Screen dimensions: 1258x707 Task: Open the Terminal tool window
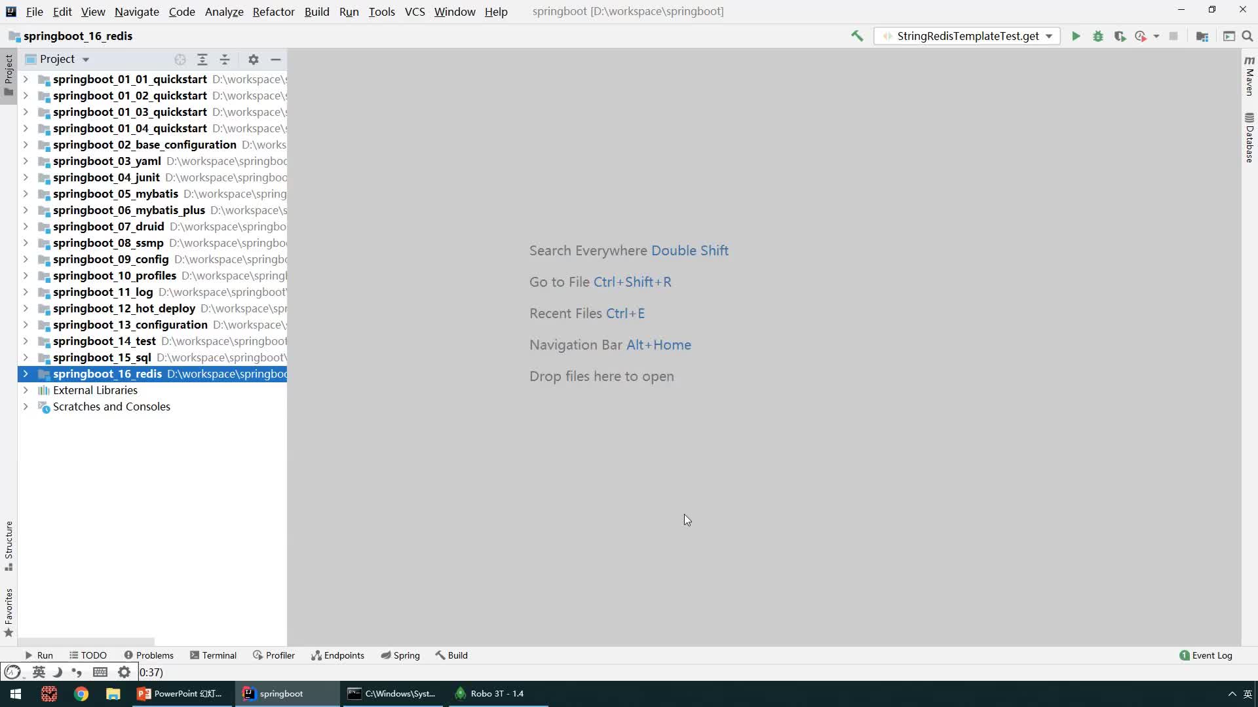[213, 655]
